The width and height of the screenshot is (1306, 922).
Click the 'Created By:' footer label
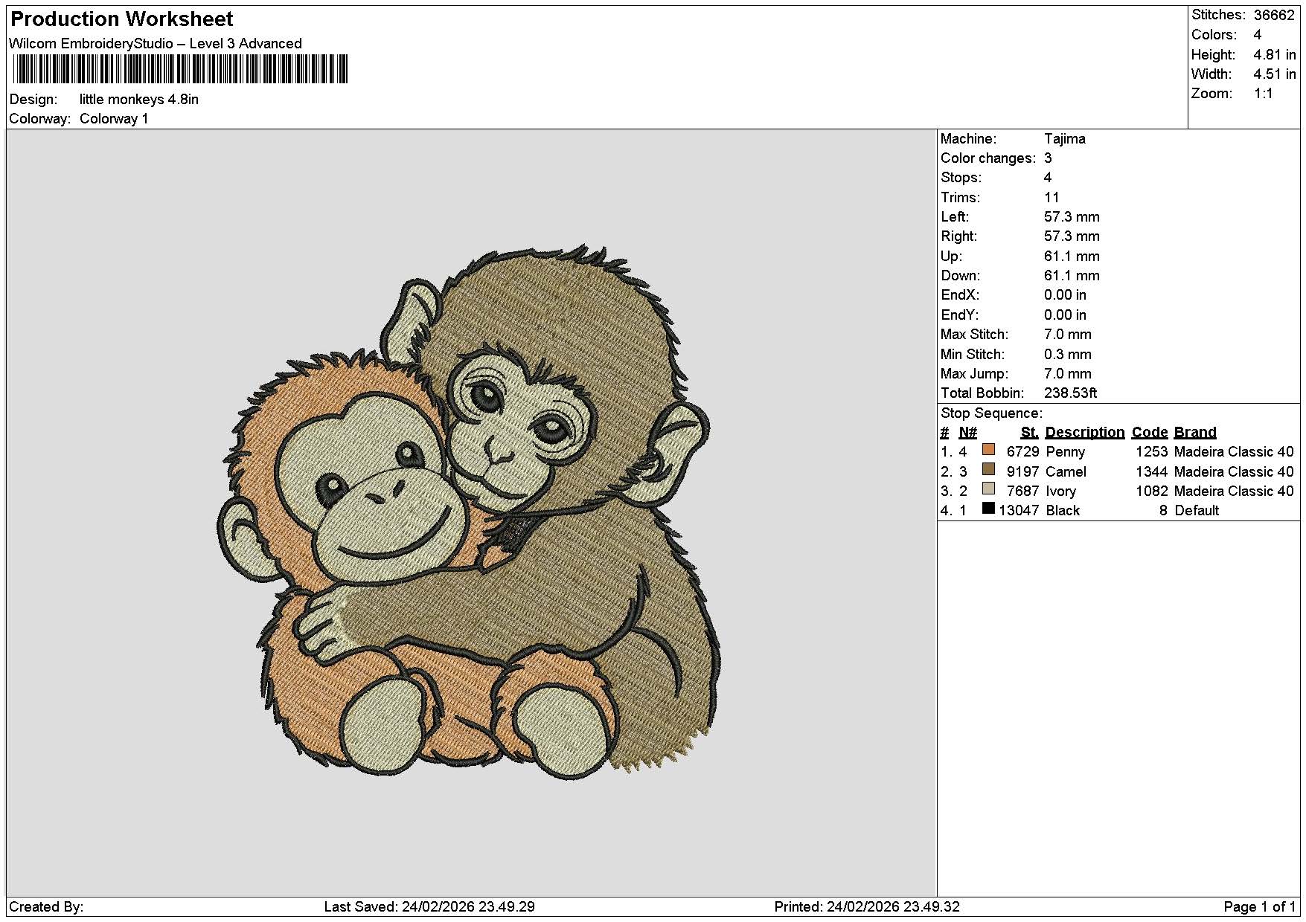tap(46, 907)
